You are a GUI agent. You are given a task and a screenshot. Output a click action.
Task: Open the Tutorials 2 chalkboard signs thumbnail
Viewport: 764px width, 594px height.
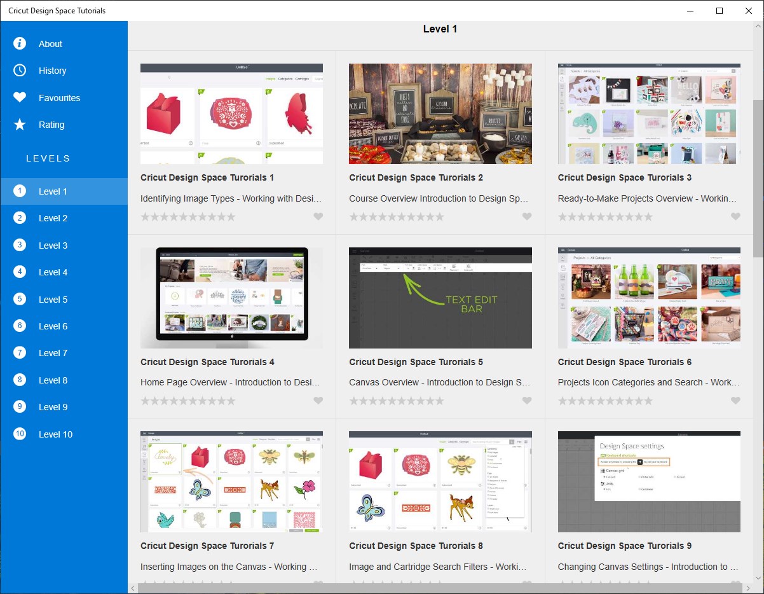[440, 114]
